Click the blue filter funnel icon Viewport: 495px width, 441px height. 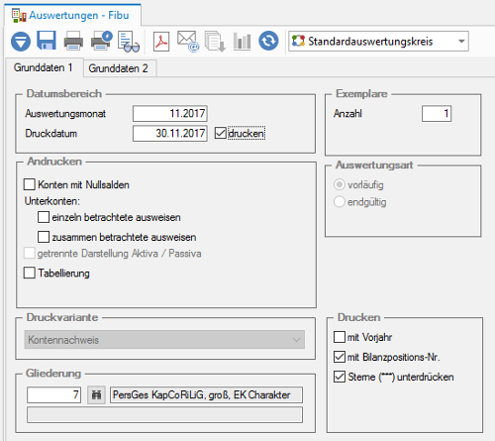(21, 42)
